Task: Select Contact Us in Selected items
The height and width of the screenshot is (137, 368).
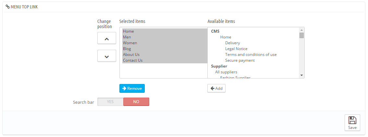Action: [x=165, y=60]
